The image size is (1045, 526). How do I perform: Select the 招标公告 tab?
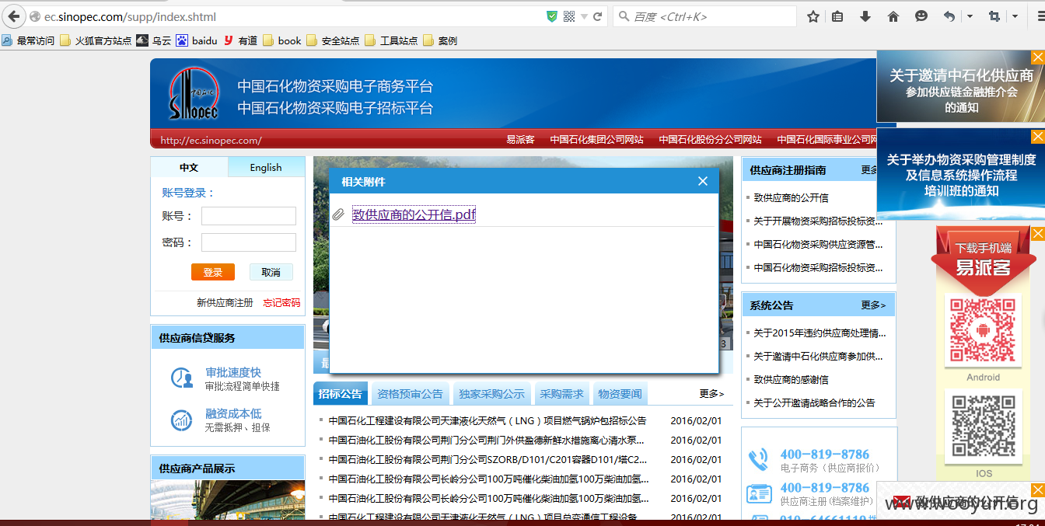point(341,394)
